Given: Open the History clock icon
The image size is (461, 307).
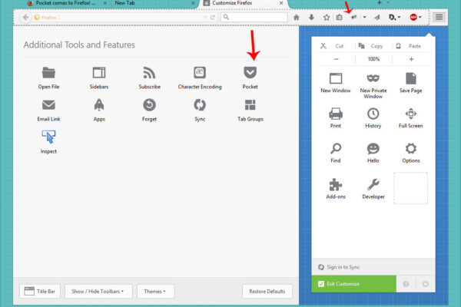Looking at the screenshot, I should (x=373, y=114).
